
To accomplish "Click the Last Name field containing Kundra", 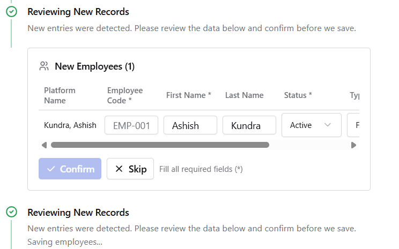I will 249,125.
